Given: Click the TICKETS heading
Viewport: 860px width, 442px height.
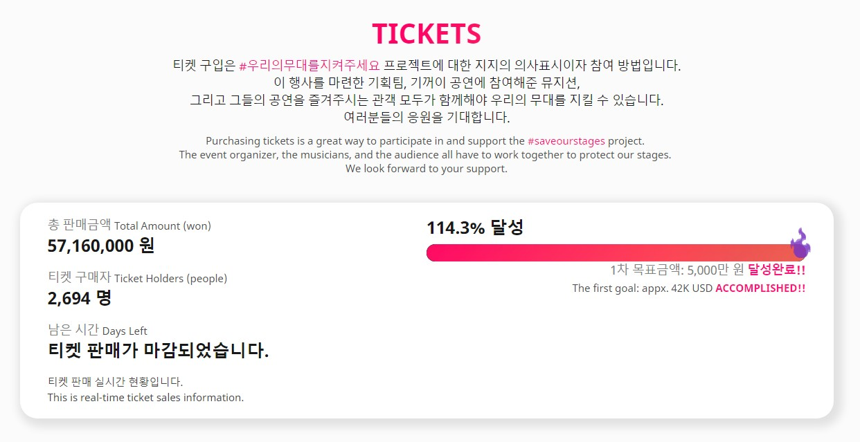Looking at the screenshot, I should (x=427, y=34).
